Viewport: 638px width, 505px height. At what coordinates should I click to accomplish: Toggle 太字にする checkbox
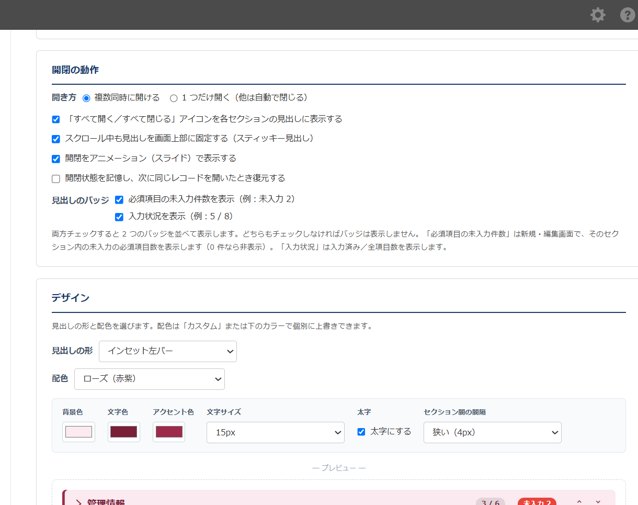tap(361, 432)
